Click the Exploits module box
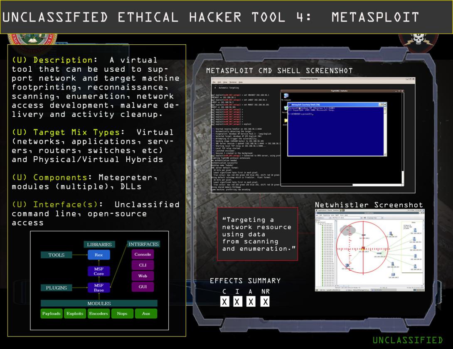Screen dimensions: 453x349 [75, 313]
